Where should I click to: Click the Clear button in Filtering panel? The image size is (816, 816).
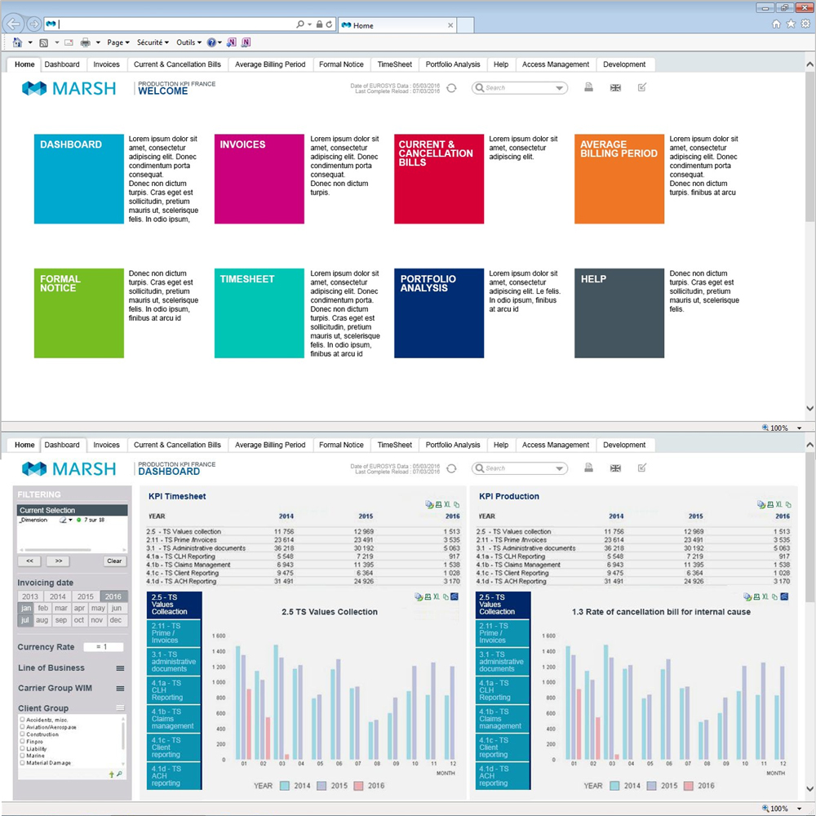114,561
